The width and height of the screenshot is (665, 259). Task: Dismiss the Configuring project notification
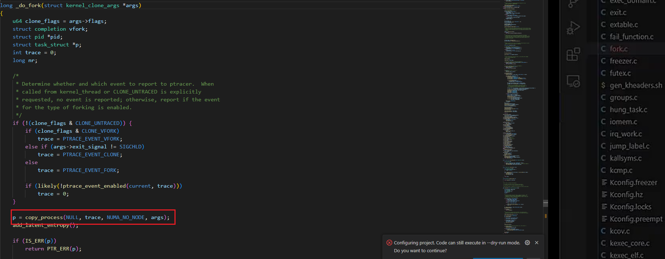point(537,243)
